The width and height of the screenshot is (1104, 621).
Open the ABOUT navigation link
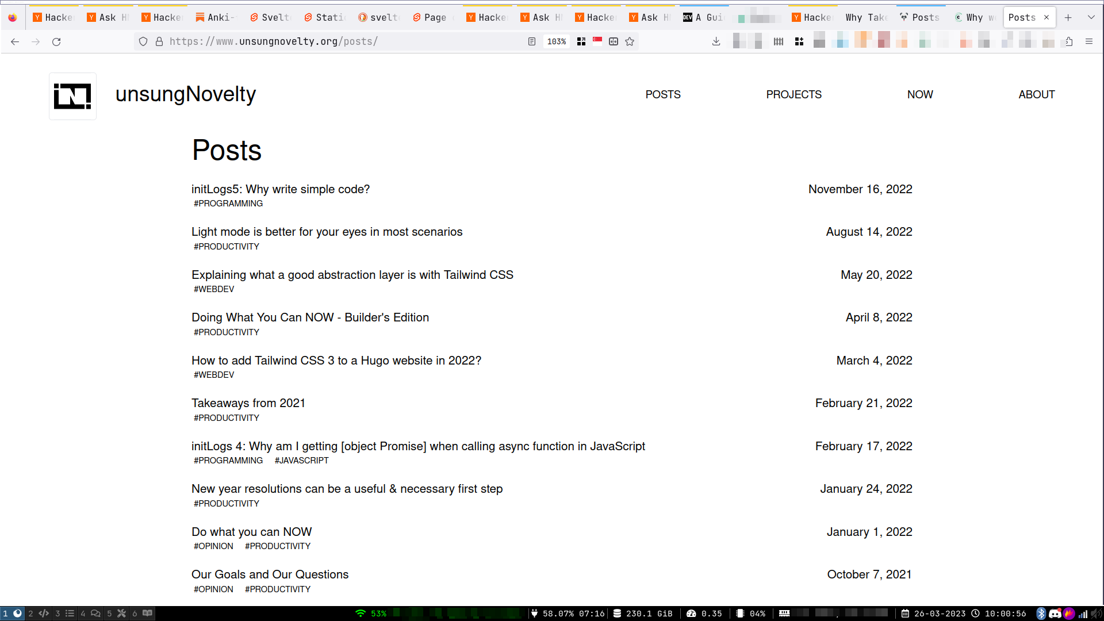1036,94
